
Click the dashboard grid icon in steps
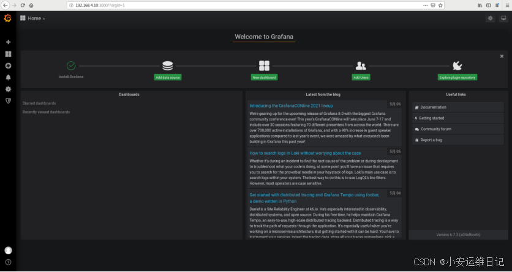click(264, 66)
